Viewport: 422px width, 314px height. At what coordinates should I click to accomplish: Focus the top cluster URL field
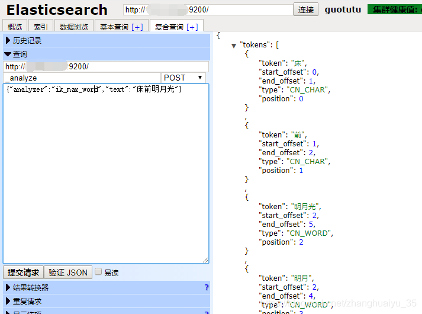tap(208, 9)
